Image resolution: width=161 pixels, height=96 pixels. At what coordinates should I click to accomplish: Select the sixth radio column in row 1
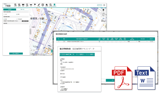click(120, 42)
